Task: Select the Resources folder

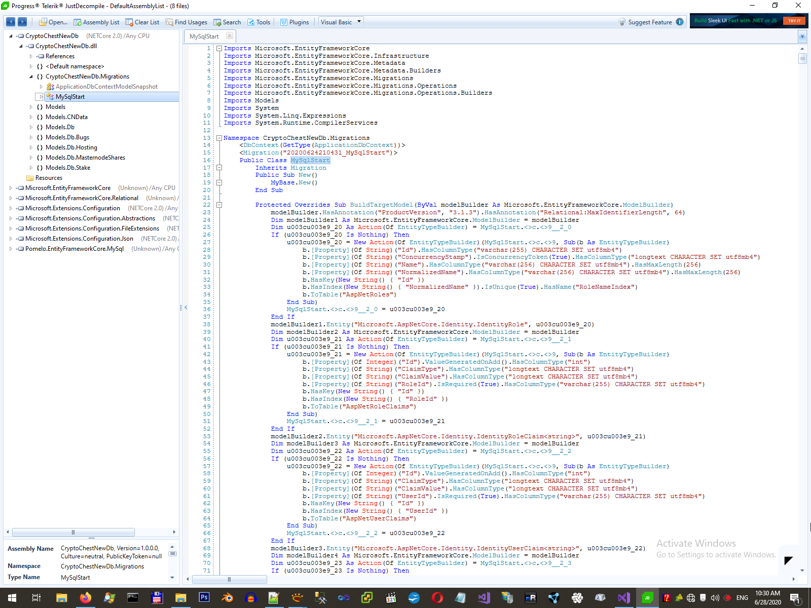Action: click(x=49, y=178)
